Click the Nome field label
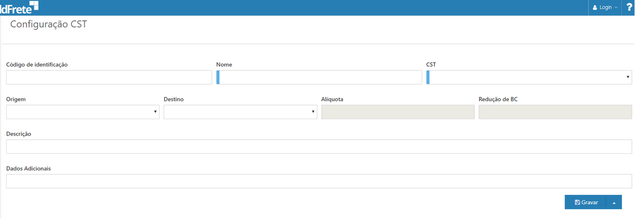This screenshot has width=635, height=219. 224,65
